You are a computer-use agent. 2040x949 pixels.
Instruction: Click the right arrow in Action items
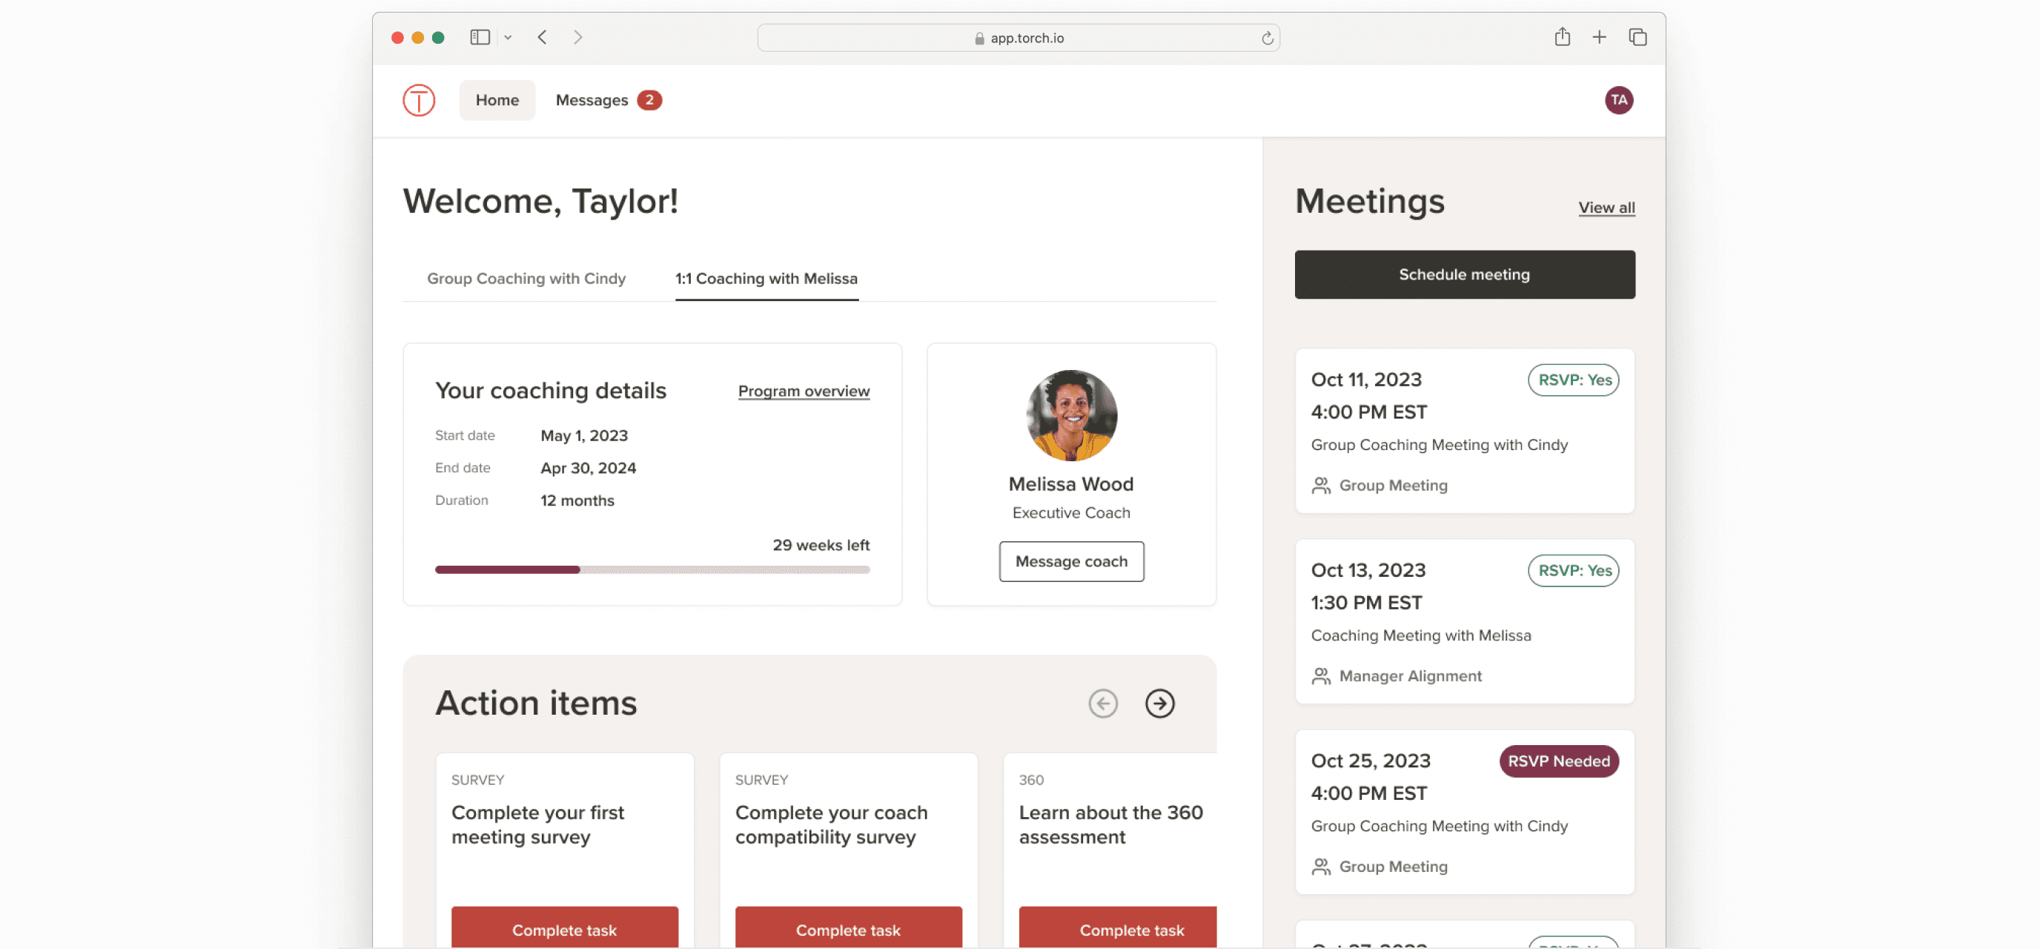(x=1159, y=703)
